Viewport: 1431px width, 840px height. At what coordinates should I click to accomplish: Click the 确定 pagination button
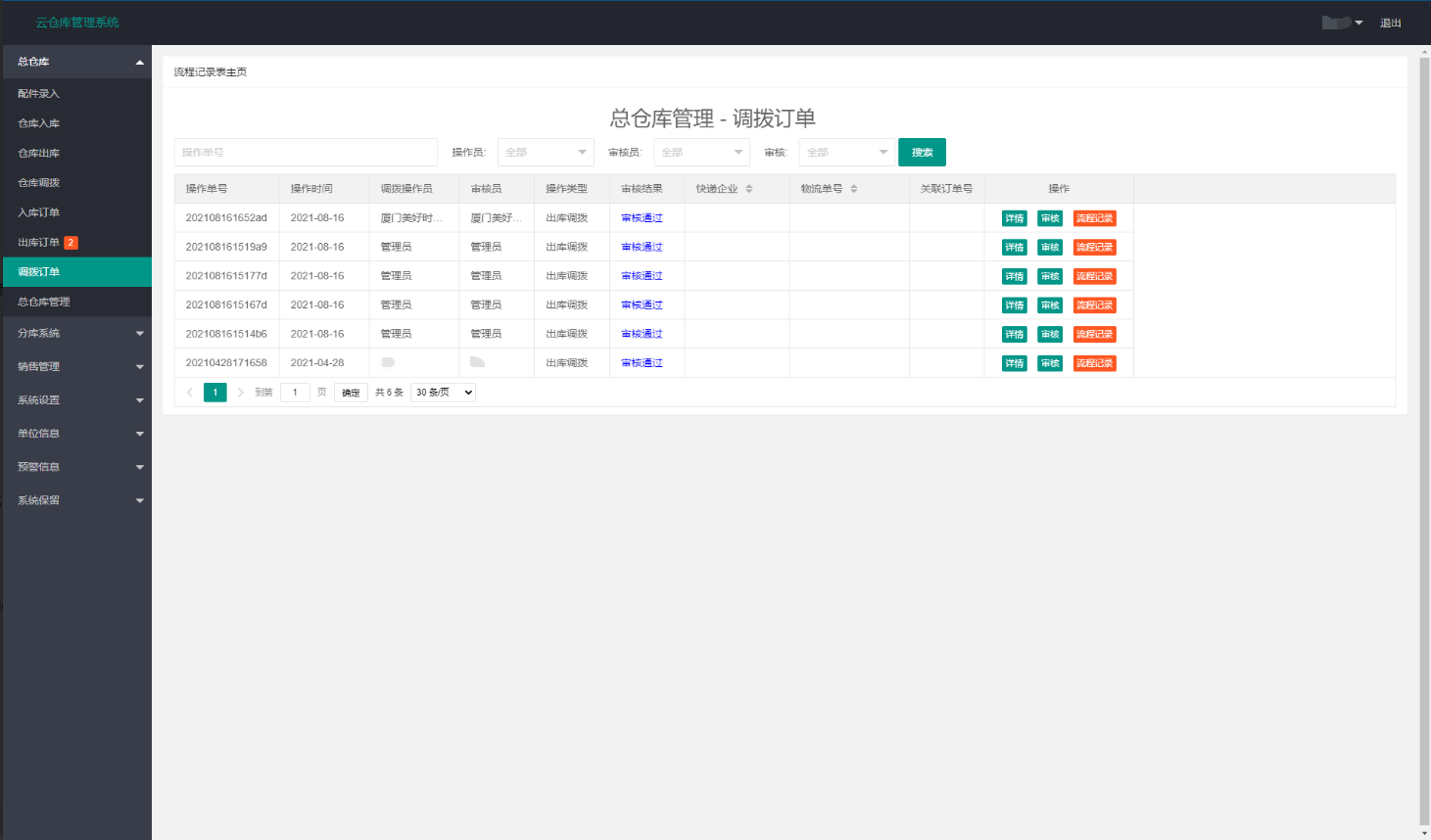click(351, 393)
